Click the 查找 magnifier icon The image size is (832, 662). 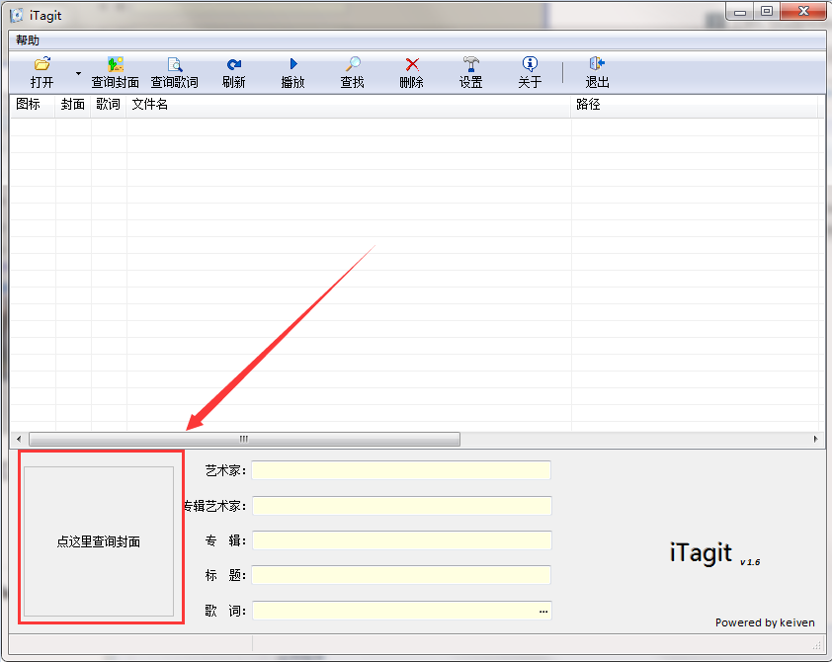tap(353, 64)
